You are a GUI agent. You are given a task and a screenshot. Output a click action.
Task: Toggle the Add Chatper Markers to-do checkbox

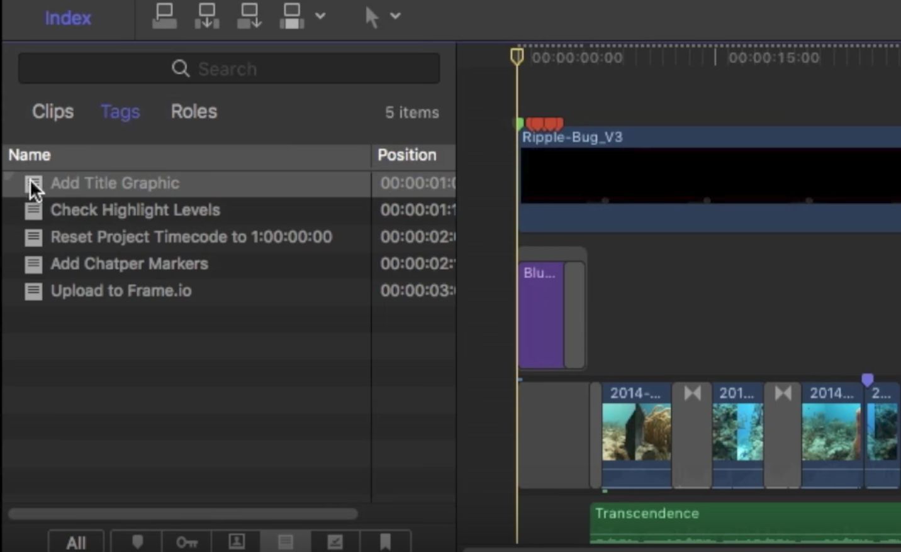tap(33, 264)
